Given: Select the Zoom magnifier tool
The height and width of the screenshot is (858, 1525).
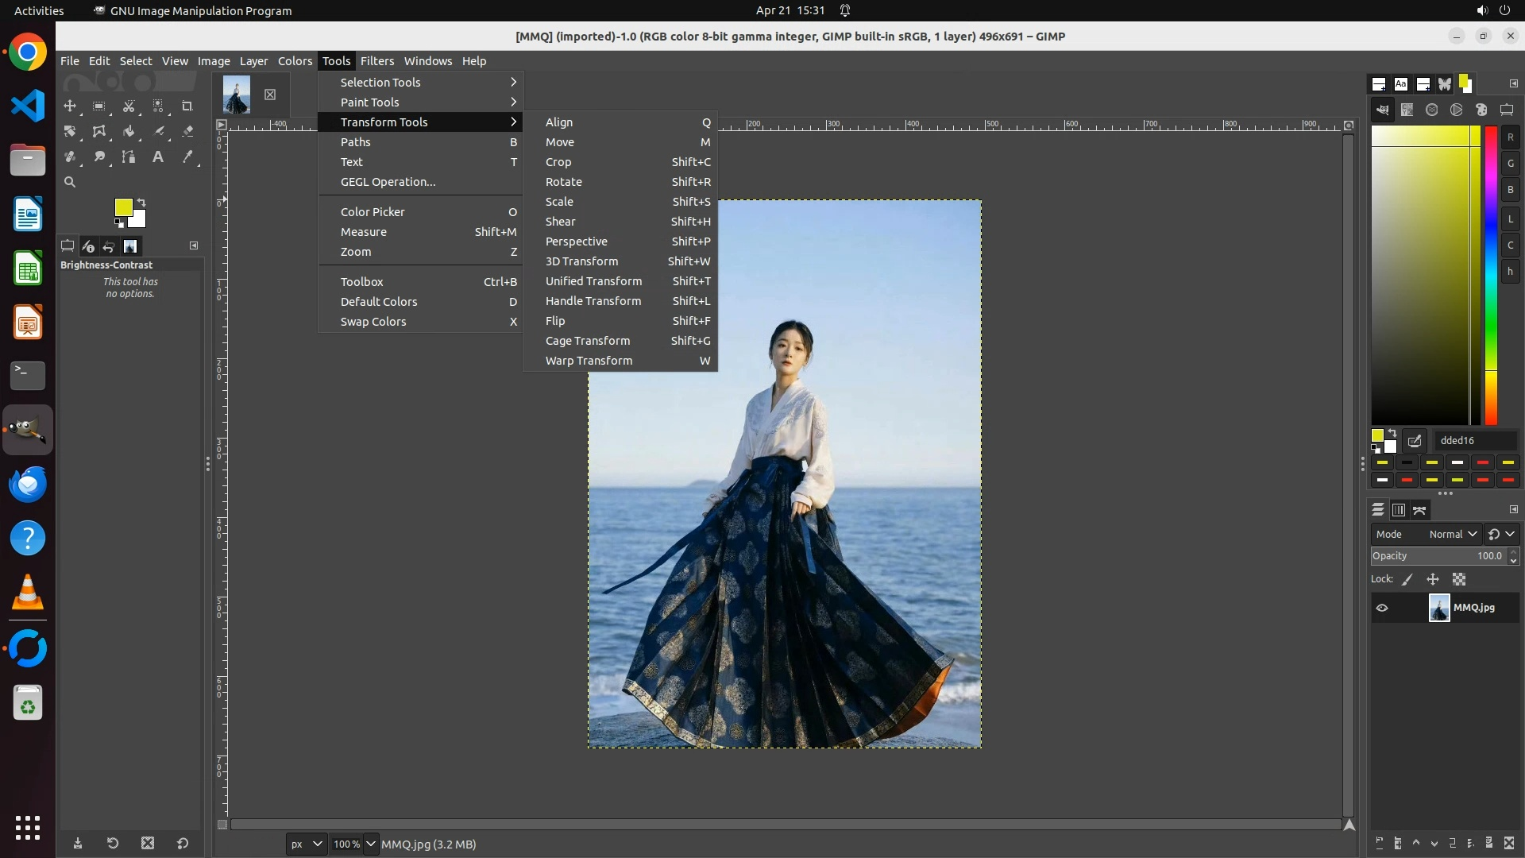Looking at the screenshot, I should [x=70, y=182].
